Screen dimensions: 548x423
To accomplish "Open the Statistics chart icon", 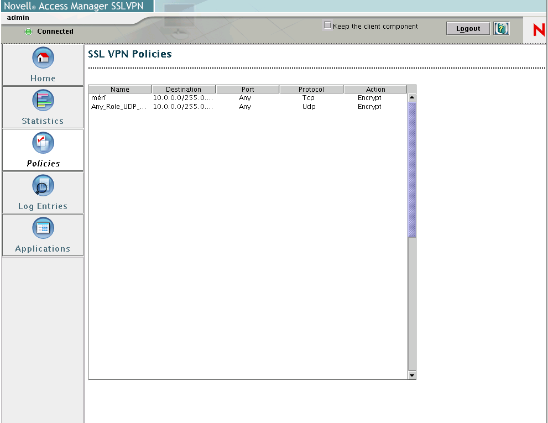I will (x=43, y=100).
